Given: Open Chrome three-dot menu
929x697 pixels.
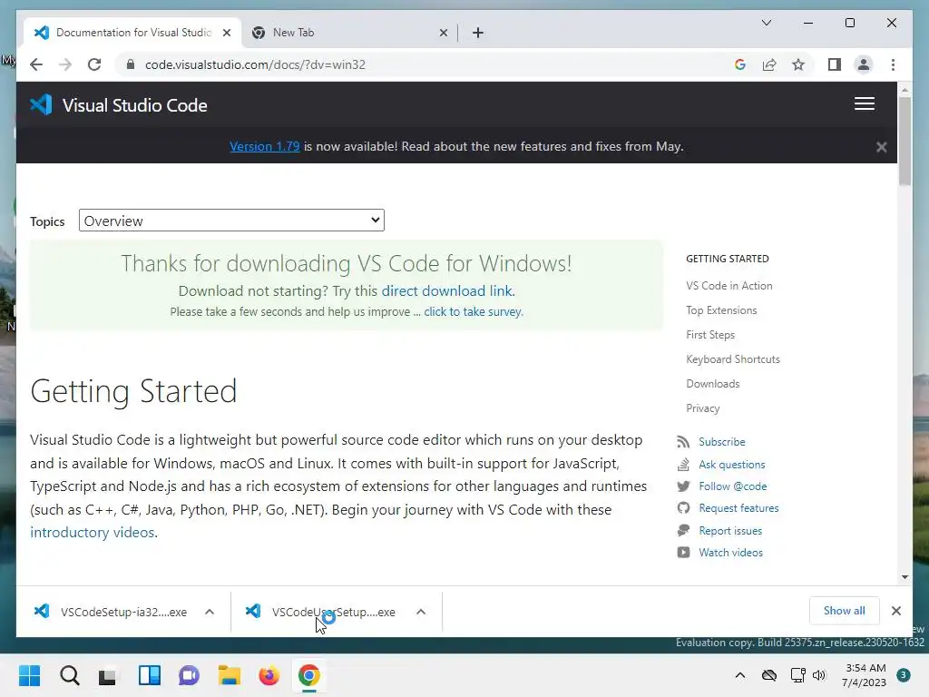Looking at the screenshot, I should [893, 64].
